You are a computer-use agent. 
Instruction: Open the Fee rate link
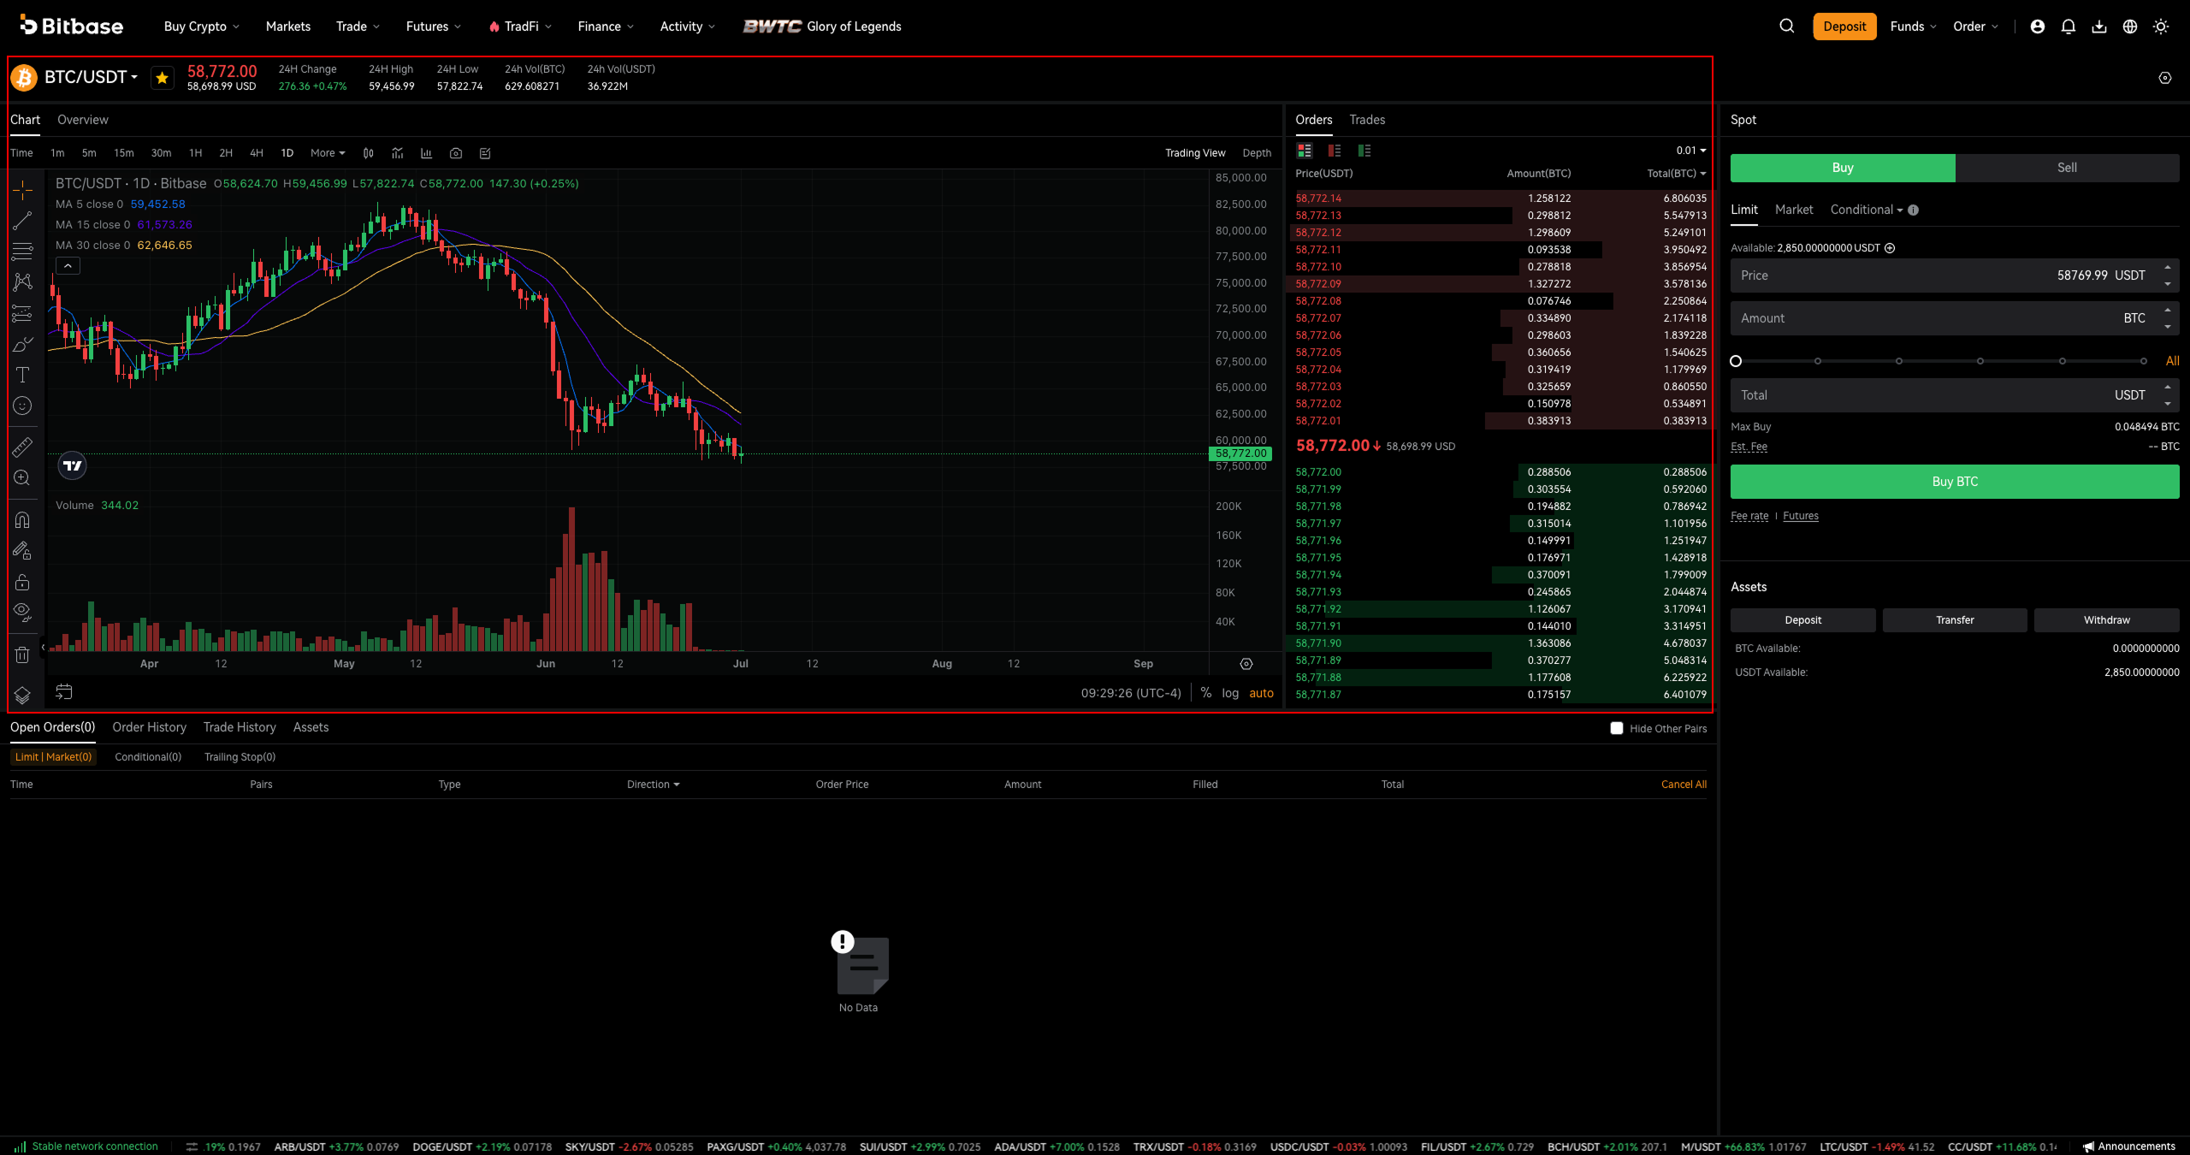(x=1749, y=516)
